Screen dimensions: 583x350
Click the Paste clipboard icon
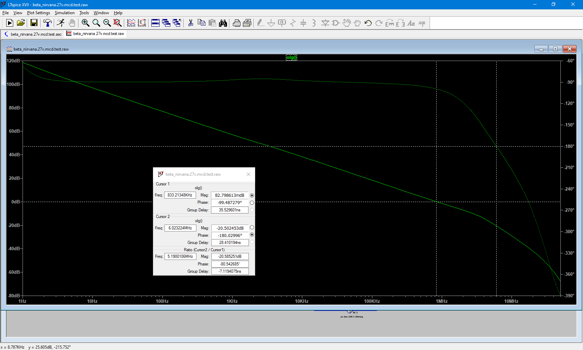click(212, 23)
